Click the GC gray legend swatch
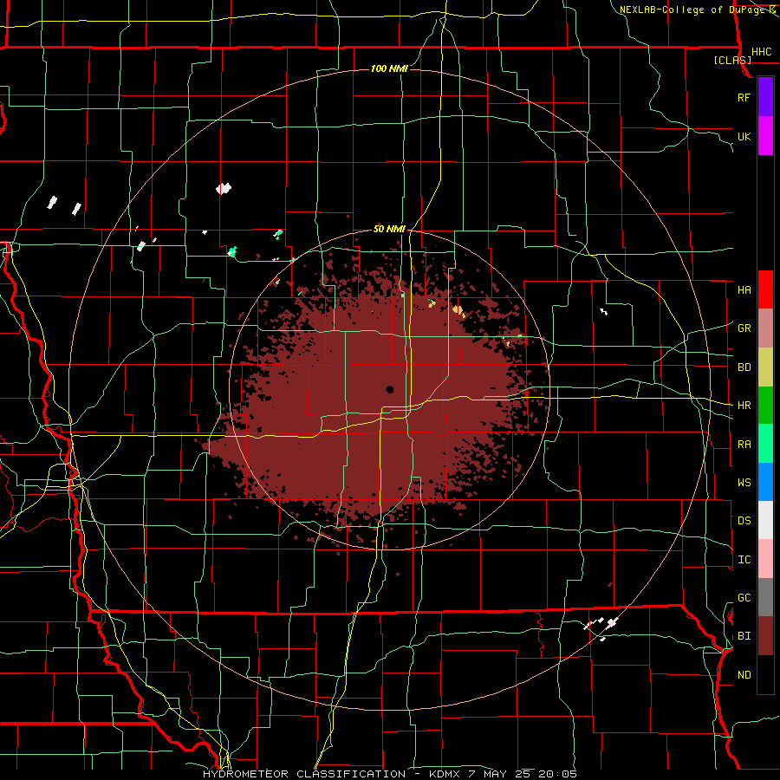The image size is (780, 780). tap(765, 597)
